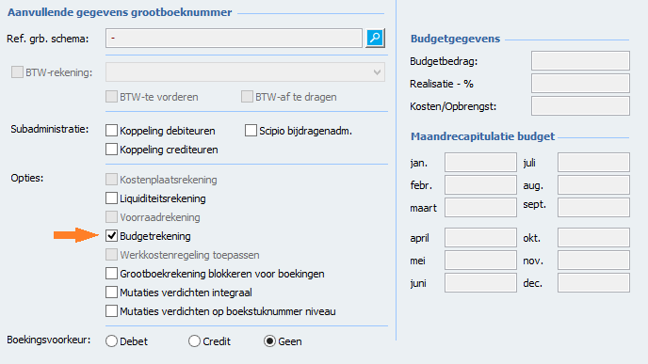Toggle Mutaties verdichten integraal
648x364 pixels.
[x=111, y=293]
